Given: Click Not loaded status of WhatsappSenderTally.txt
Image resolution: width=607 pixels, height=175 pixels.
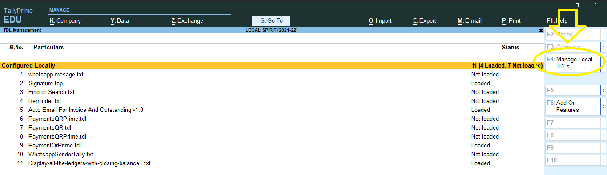Looking at the screenshot, I should pyautogui.click(x=485, y=154).
